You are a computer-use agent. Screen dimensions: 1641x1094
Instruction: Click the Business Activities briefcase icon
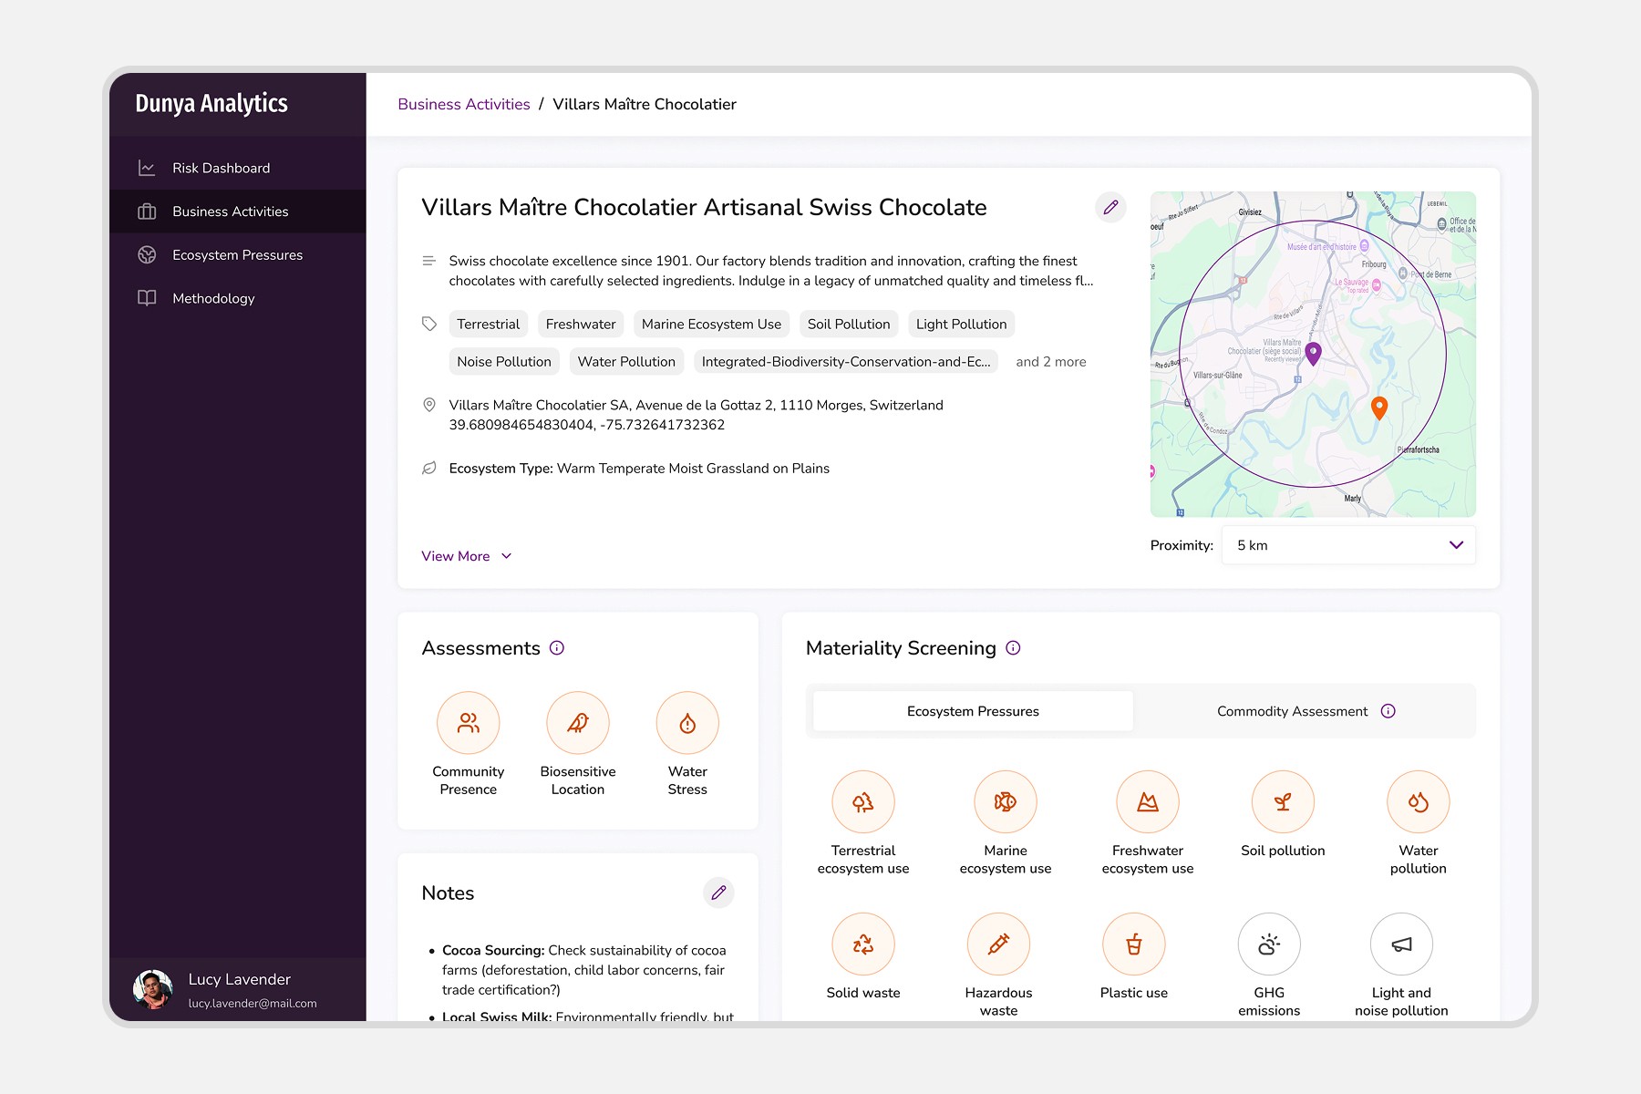147,212
